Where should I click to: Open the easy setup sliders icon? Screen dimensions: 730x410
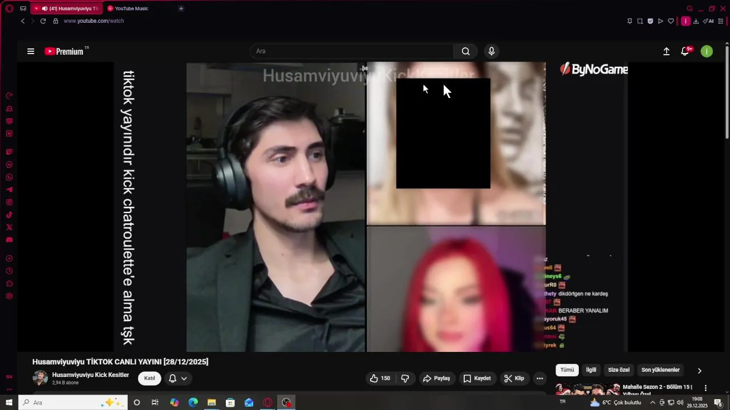point(721,21)
